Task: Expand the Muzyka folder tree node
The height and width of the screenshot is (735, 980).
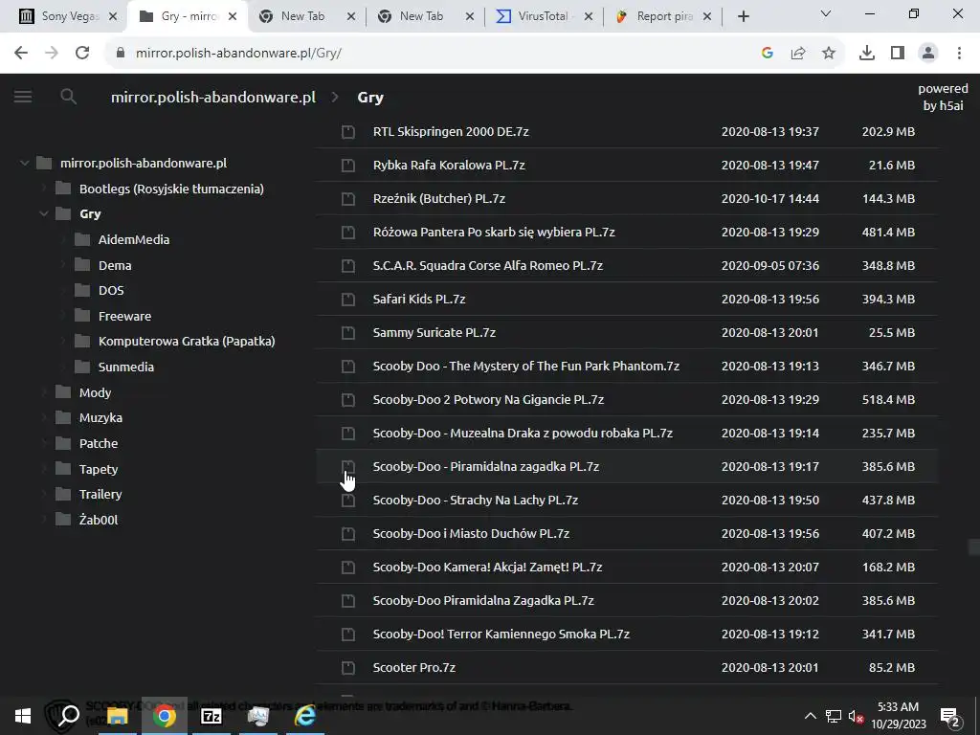Action: coord(44,417)
